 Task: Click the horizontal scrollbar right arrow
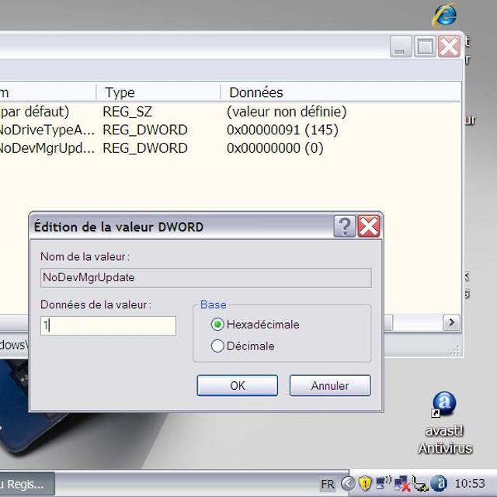click(x=450, y=321)
